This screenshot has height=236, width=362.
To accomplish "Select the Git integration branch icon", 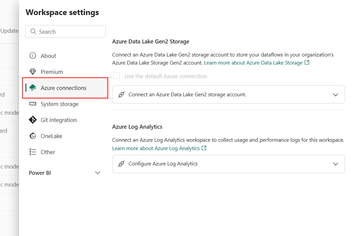I will (x=33, y=120).
